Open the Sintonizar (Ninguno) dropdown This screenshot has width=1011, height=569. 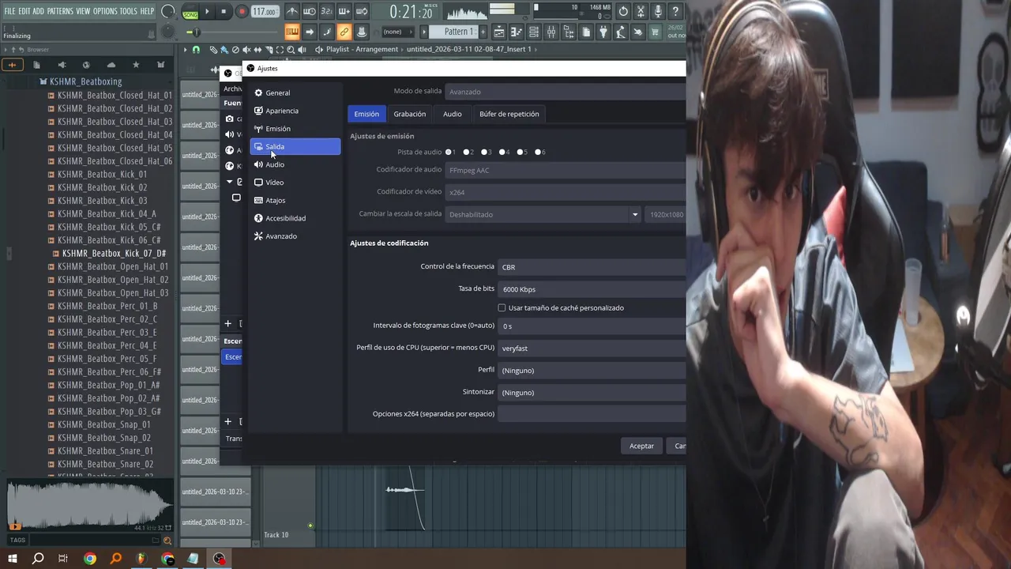[x=592, y=393]
